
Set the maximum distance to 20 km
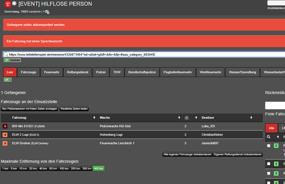(x=33, y=169)
